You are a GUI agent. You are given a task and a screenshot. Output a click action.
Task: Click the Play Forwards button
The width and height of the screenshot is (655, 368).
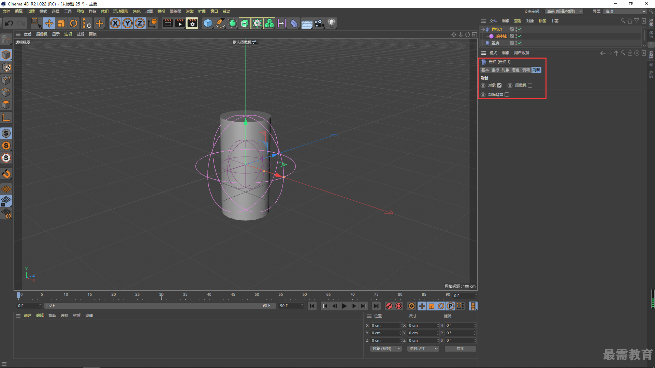click(344, 306)
